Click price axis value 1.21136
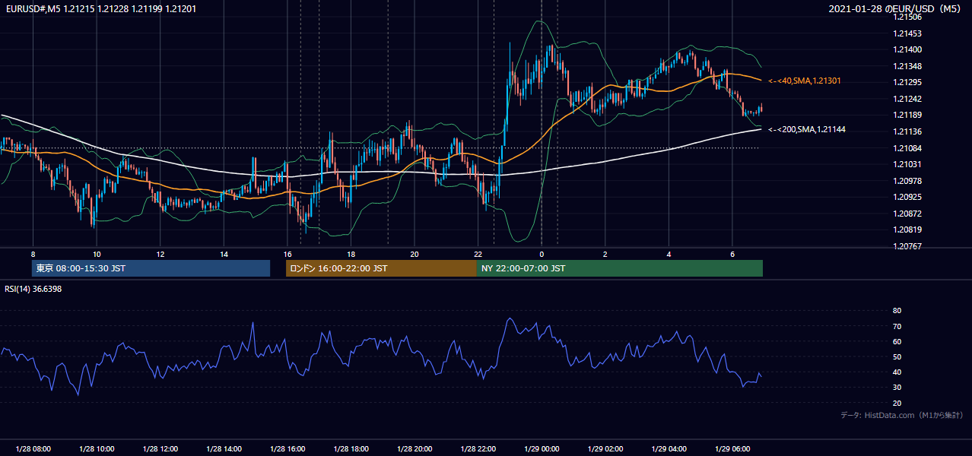Image resolution: width=972 pixels, height=456 pixels. click(907, 131)
